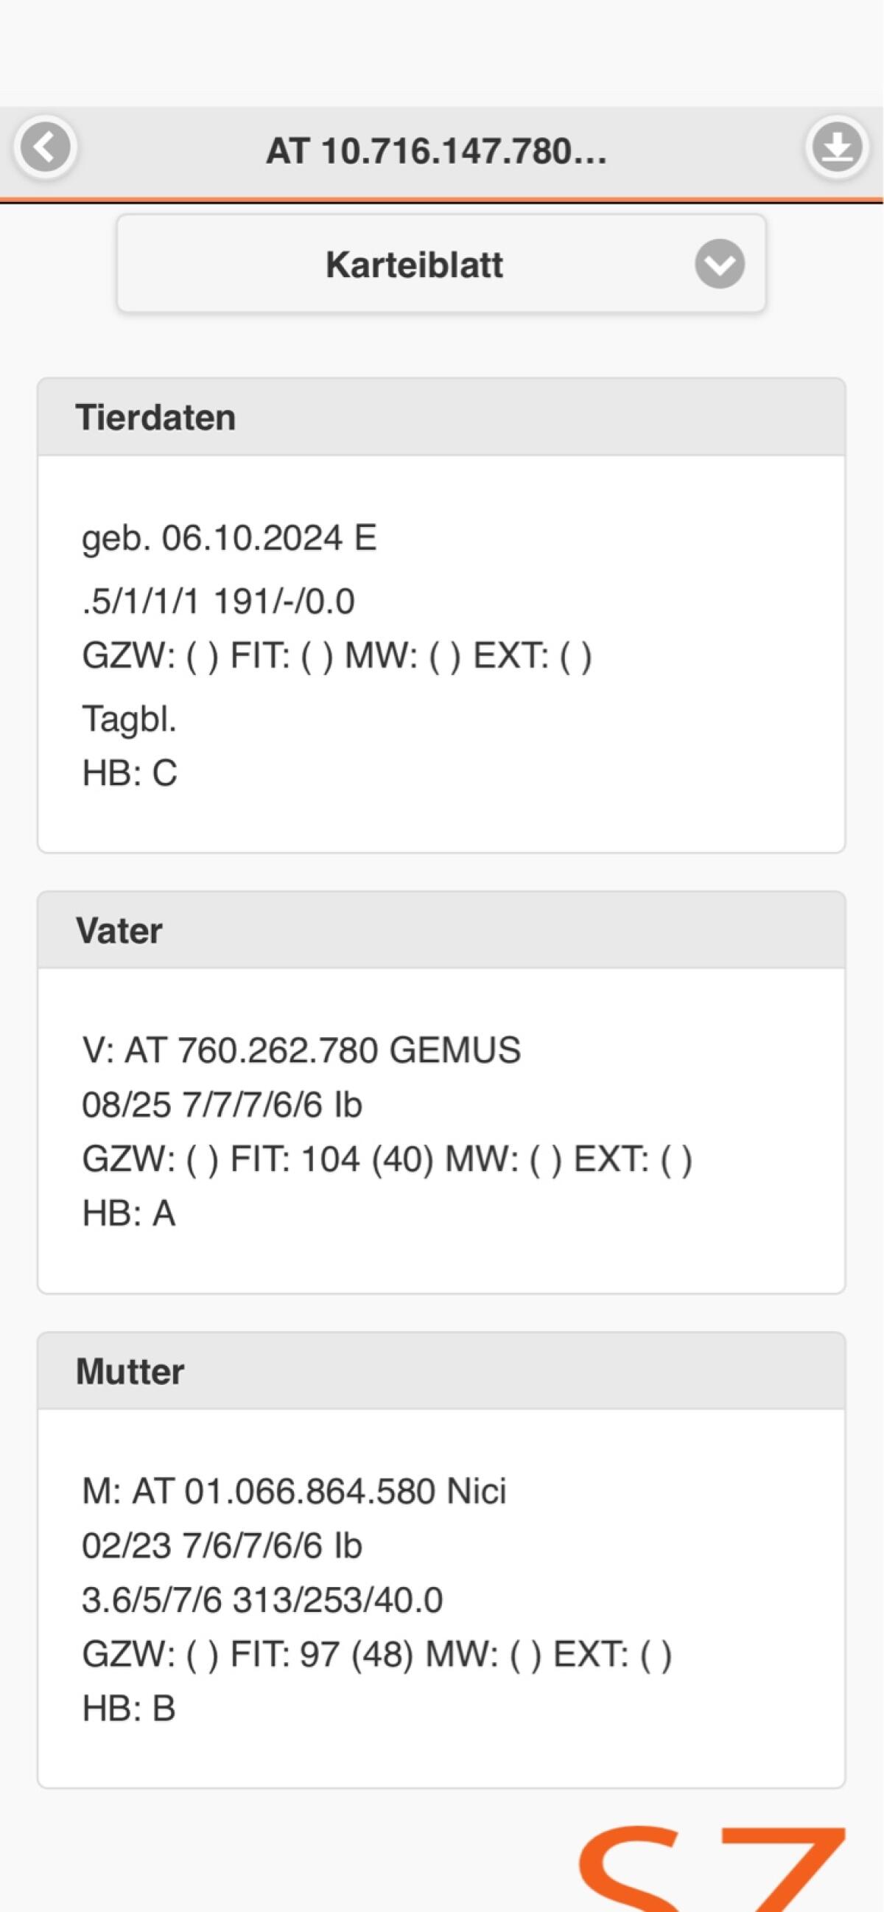Tap the Tagbl. line in Tierdaten

tap(129, 719)
